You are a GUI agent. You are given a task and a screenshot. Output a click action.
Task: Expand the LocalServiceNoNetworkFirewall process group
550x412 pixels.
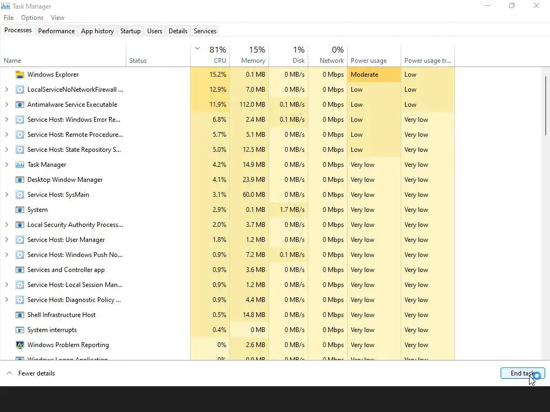click(x=6, y=90)
